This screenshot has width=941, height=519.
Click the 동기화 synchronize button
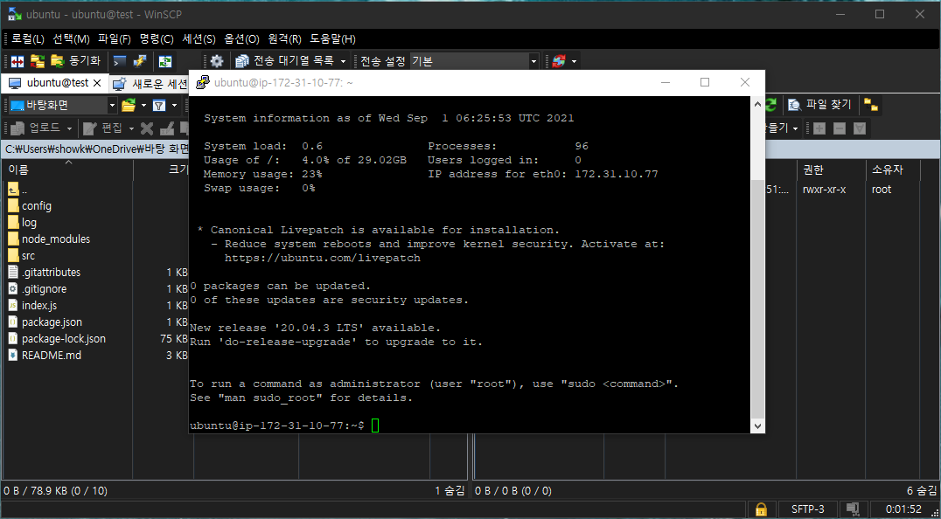click(x=75, y=61)
